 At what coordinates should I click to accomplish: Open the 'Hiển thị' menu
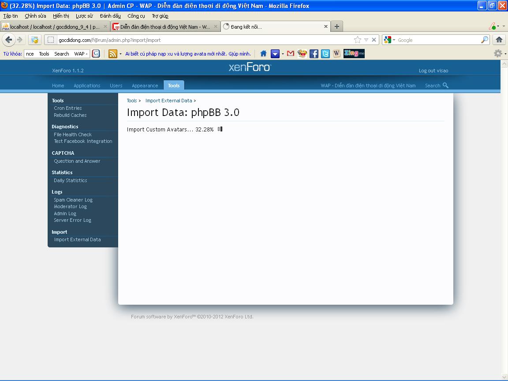[x=61, y=16]
